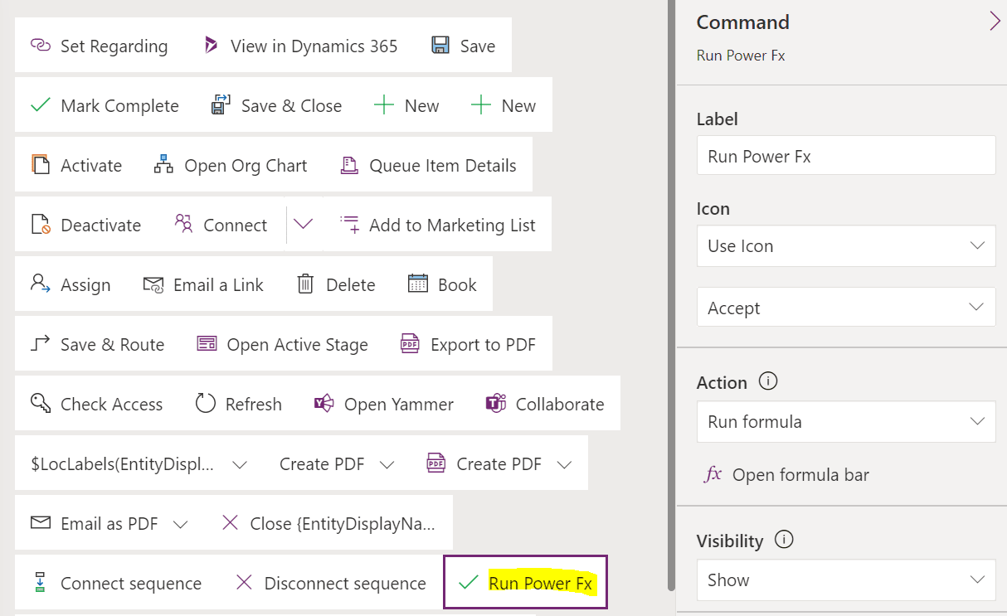Click the Action info icon

click(x=769, y=381)
